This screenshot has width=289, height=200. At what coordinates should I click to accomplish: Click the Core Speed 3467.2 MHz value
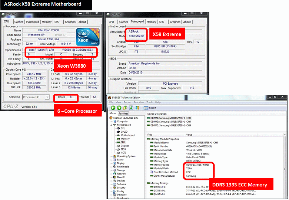coord(34,74)
